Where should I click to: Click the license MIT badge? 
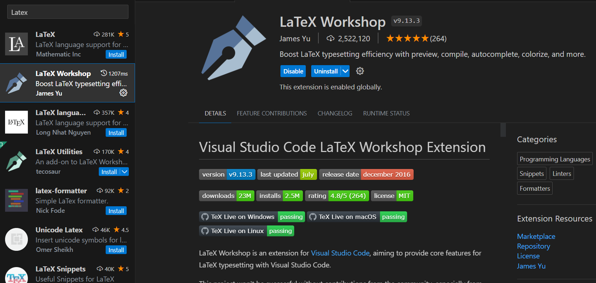click(x=392, y=196)
